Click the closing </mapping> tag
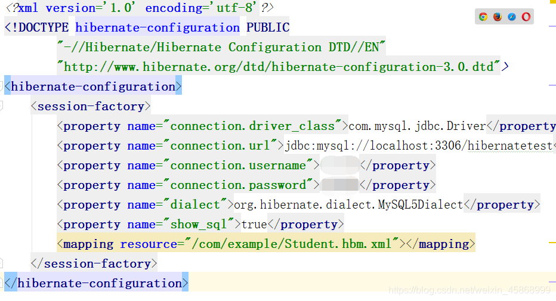The width and height of the screenshot is (556, 301). (x=441, y=244)
